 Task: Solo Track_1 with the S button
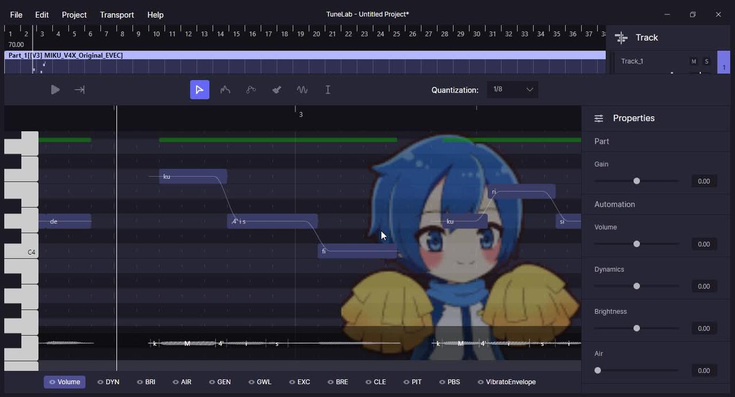[x=706, y=61]
